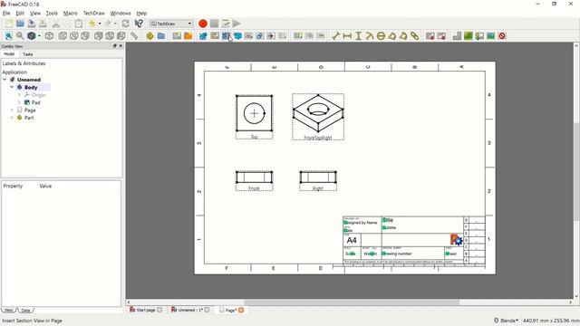Screen dimensions: 580x326
Task: Open the Edit menu
Action: click(20, 14)
